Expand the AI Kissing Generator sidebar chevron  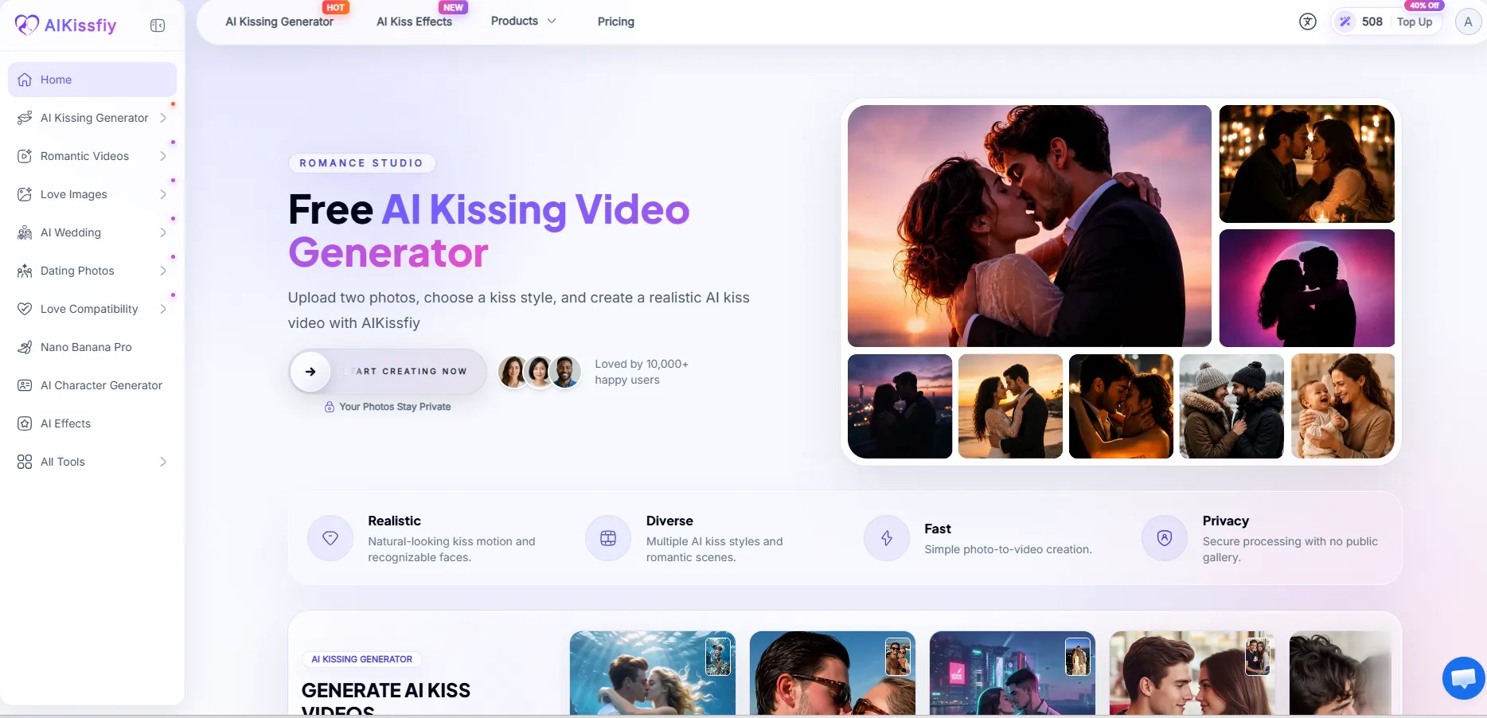coord(162,118)
